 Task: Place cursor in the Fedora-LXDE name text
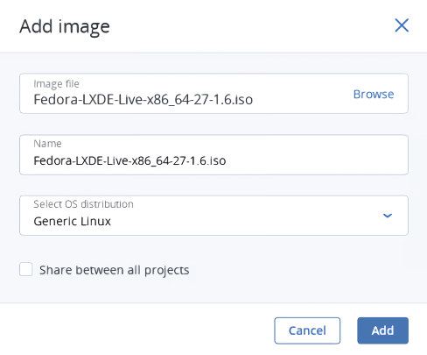(x=129, y=160)
